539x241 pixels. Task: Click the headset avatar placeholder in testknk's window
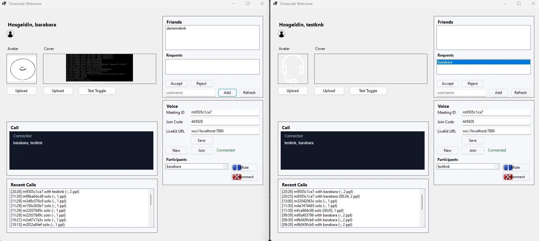pyautogui.click(x=293, y=69)
